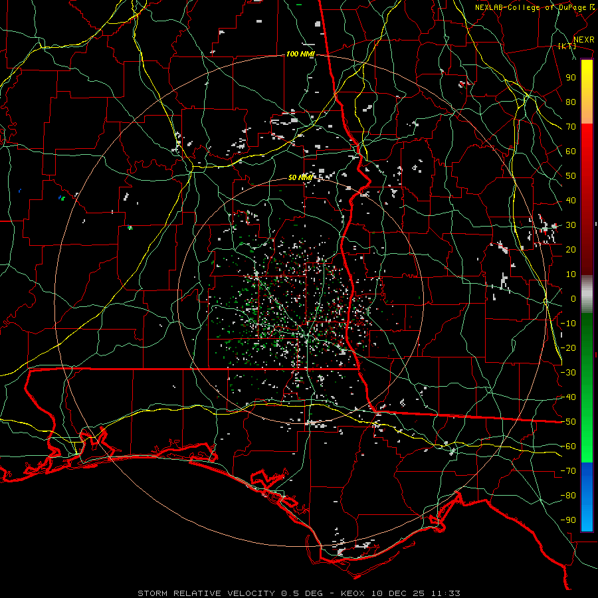Click the "0.5 DEG" elevation angle in the caption

302,593
